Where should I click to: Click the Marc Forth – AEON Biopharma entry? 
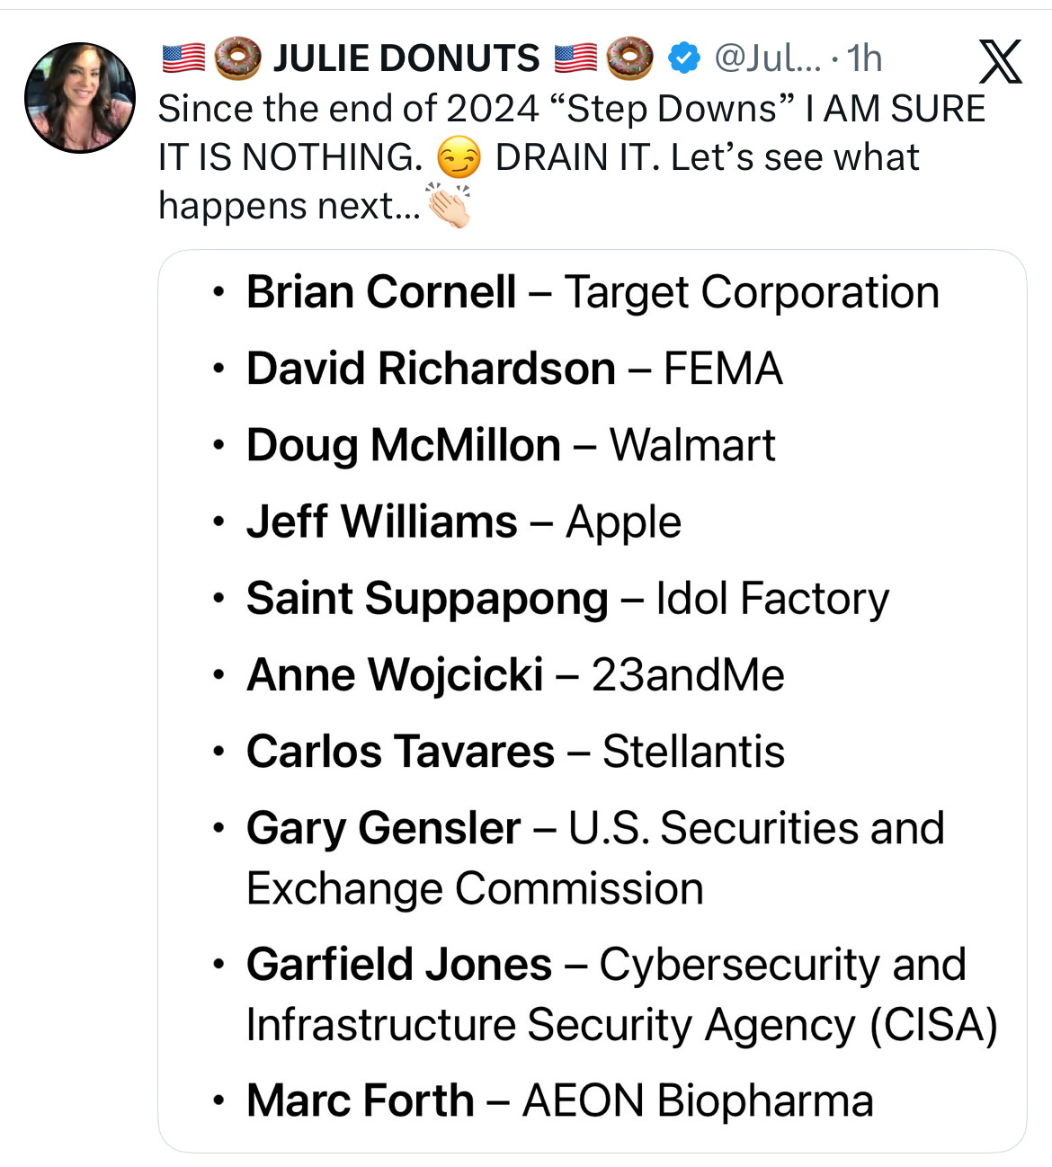559,1100
